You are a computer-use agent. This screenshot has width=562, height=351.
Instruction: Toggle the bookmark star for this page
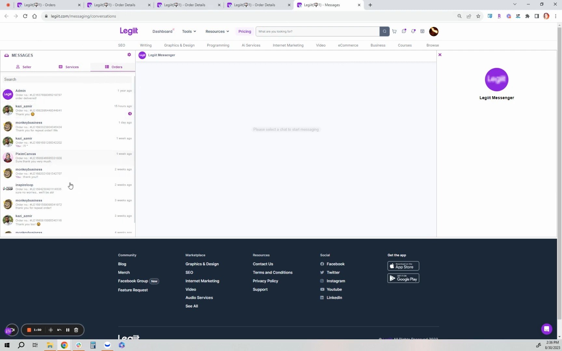tap(478, 16)
